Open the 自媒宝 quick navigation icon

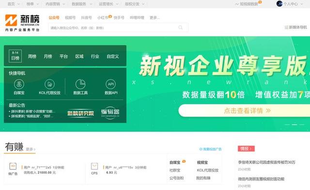(x=19, y=84)
